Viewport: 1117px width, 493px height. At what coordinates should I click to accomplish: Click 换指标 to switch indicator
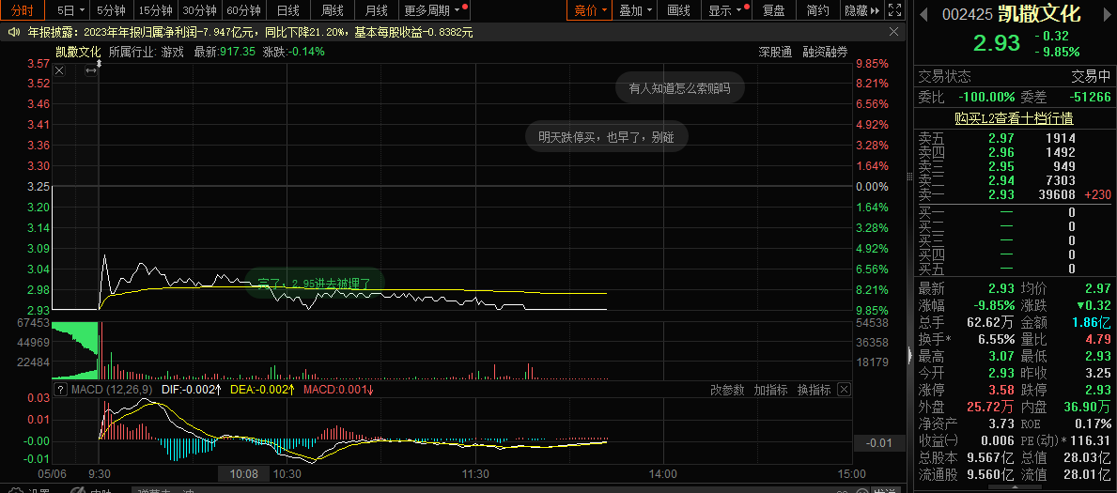point(814,390)
